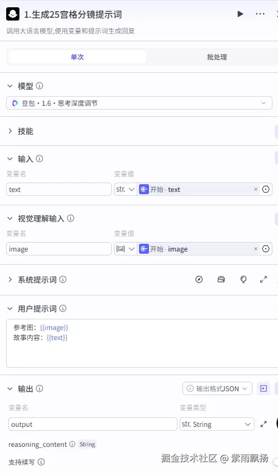The width and height of the screenshot is (278, 473).
Task: Click the info icon next to 视觉理解输入
Action: point(71,218)
